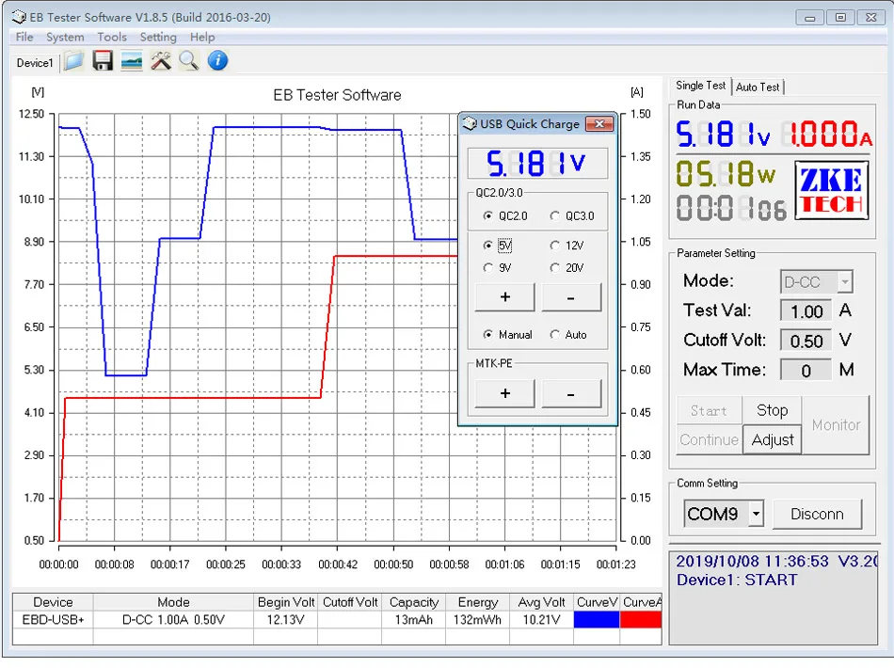
Task: Click USB Quick Charge dialog title icon
Action: point(470,123)
